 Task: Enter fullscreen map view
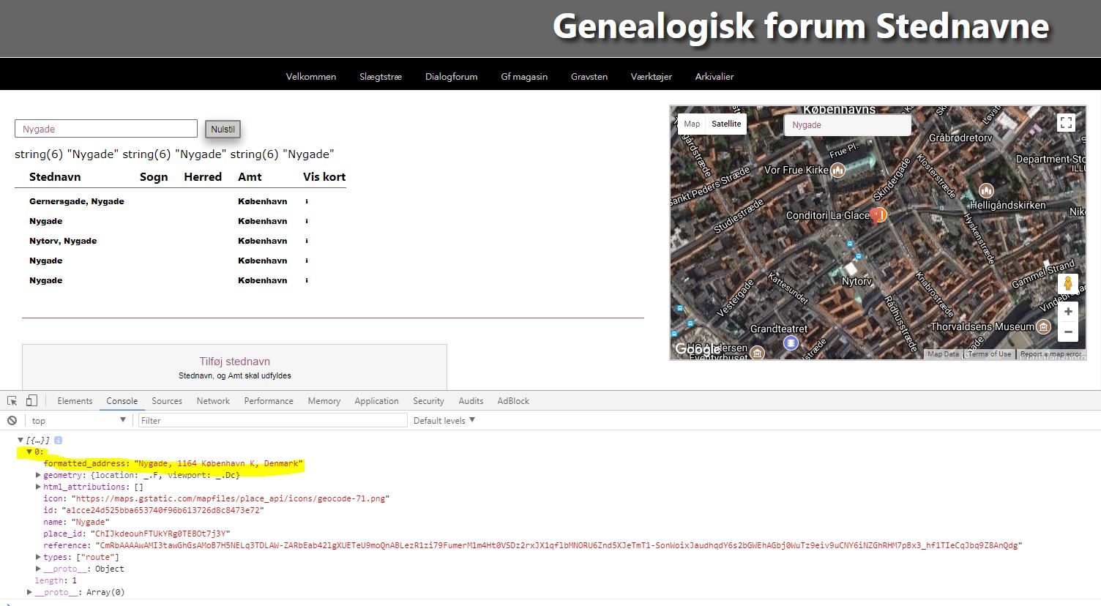[x=1066, y=123]
